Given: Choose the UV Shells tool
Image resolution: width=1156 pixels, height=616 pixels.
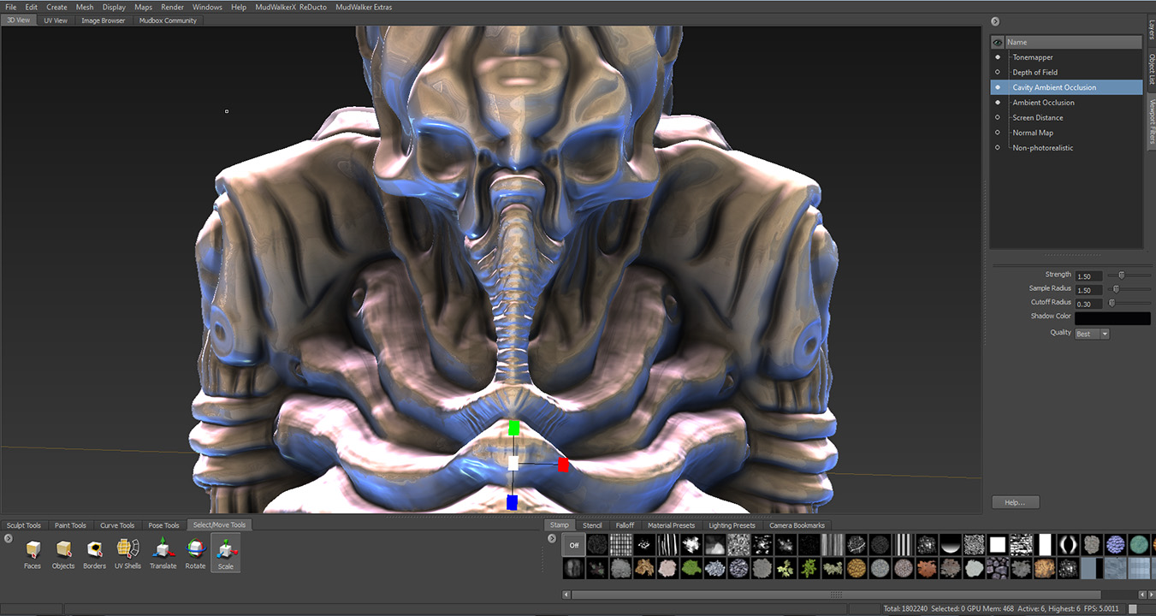Looking at the screenshot, I should [x=127, y=550].
